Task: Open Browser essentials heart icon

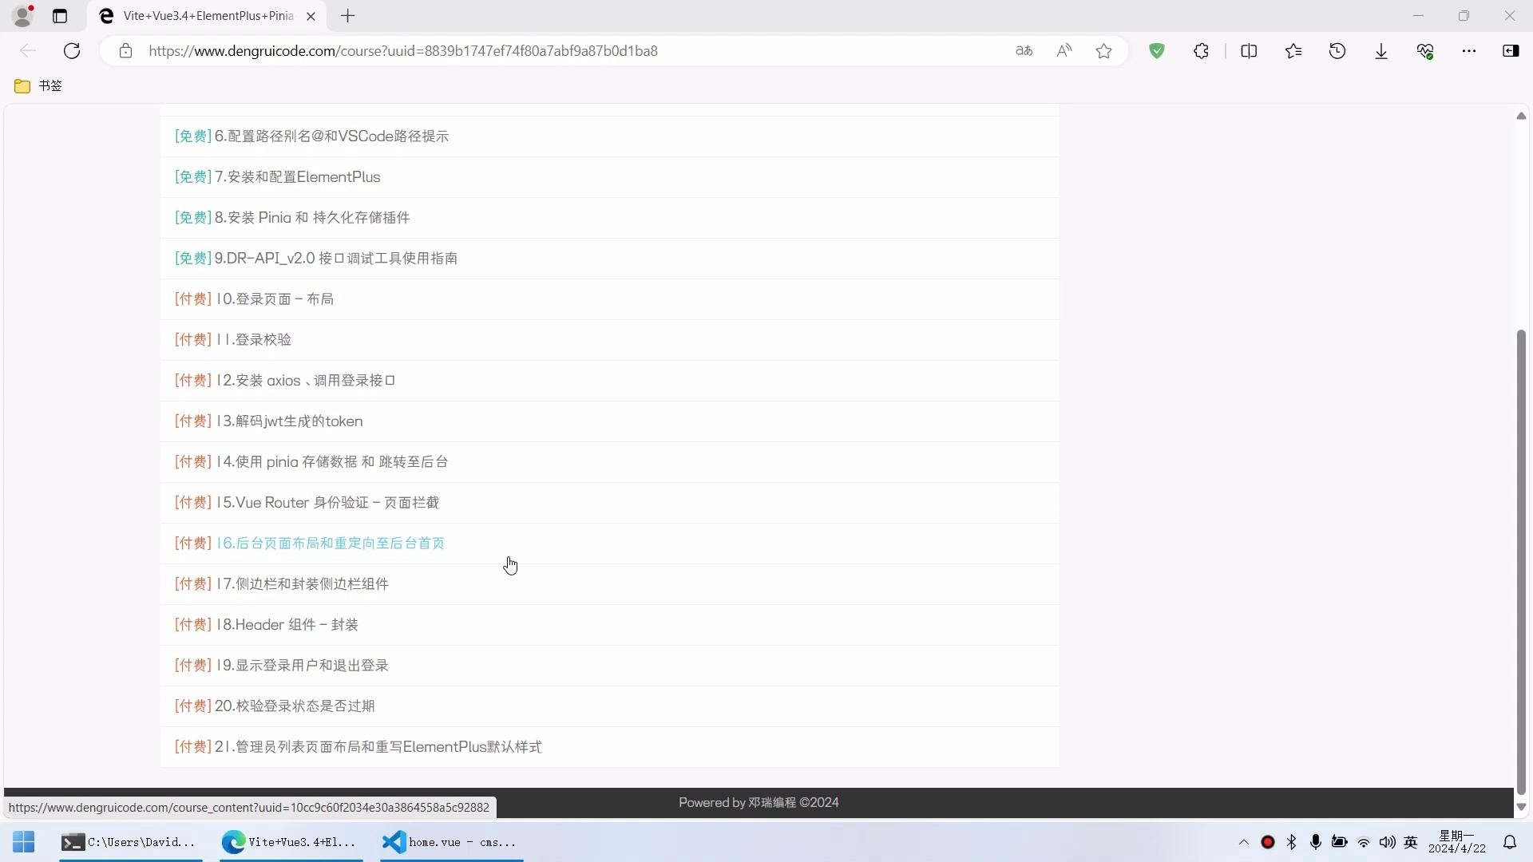Action: tap(1427, 50)
